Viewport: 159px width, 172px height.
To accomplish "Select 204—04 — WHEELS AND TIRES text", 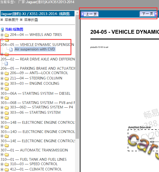I will [36, 35].
